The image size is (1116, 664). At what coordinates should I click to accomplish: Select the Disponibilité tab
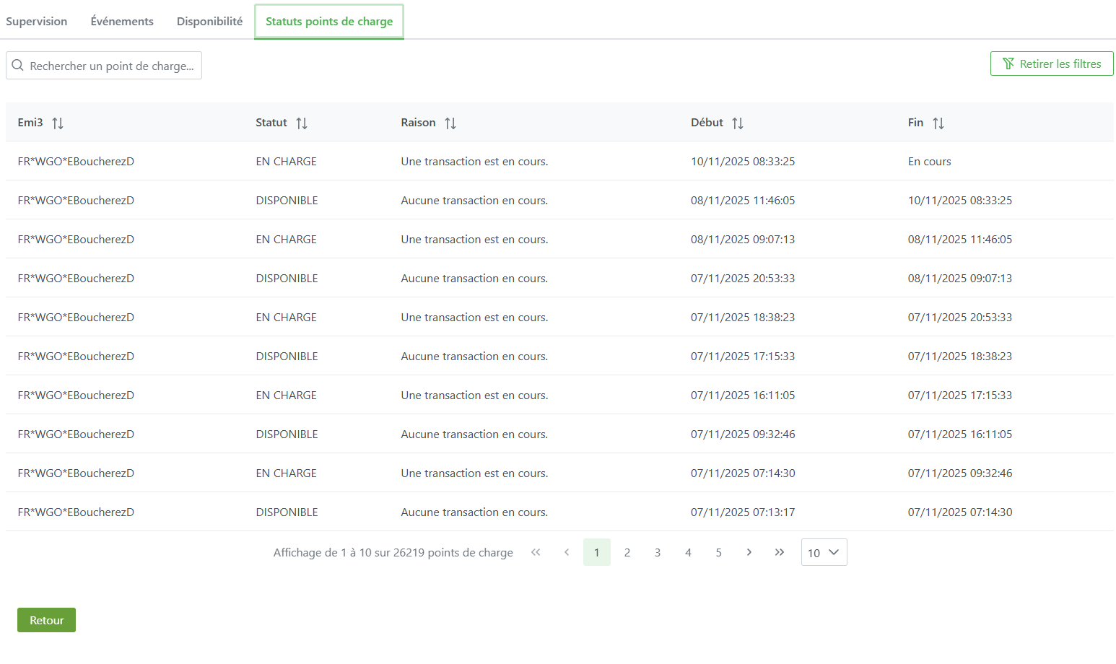pos(209,22)
